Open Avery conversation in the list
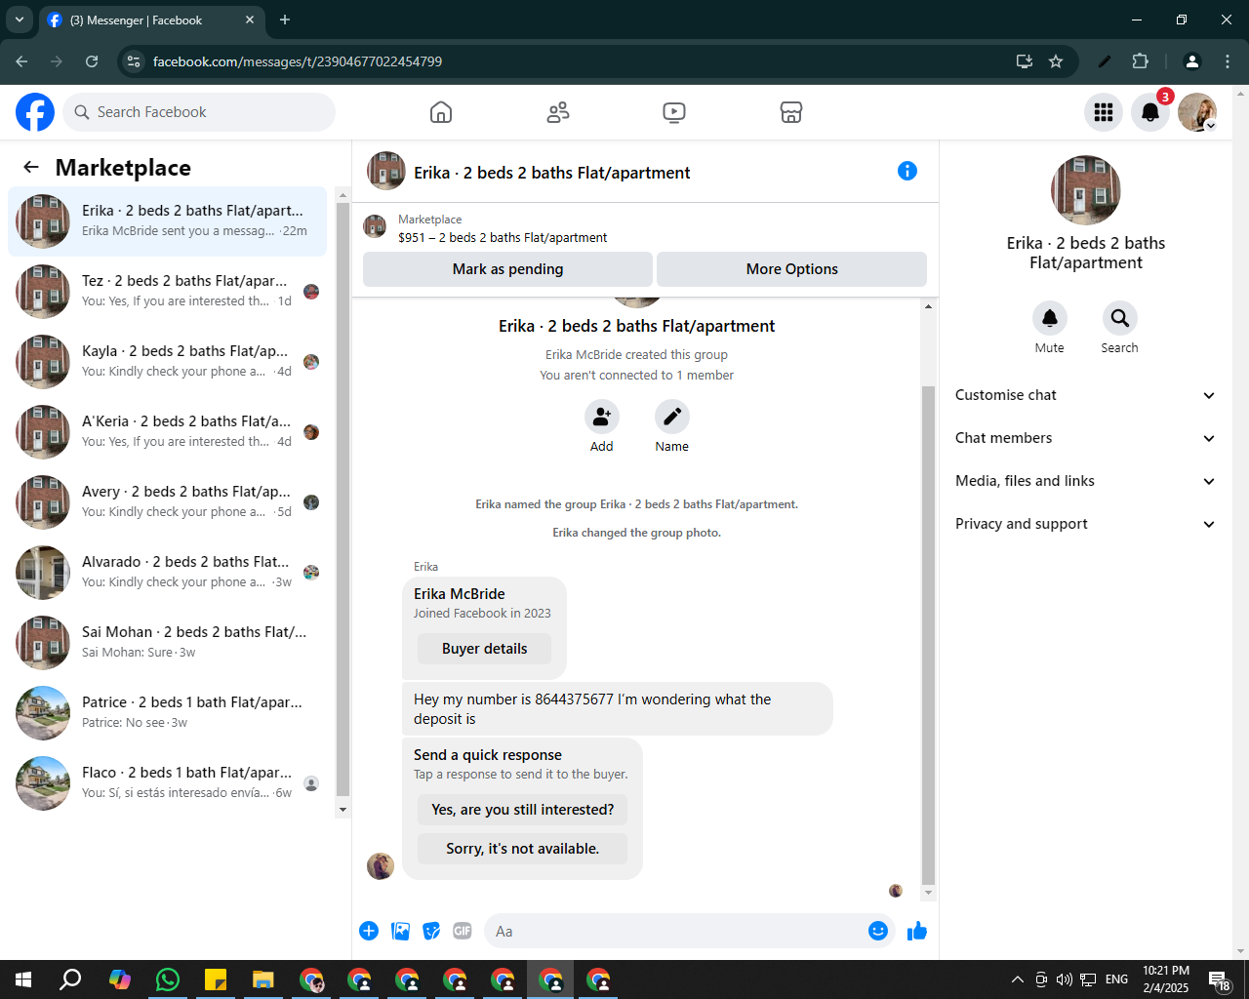 point(167,502)
